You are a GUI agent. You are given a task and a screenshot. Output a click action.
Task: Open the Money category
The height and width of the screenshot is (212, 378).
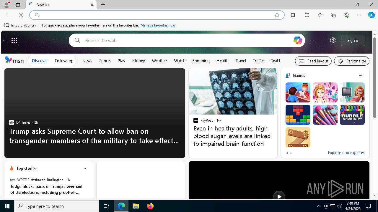[139, 61]
